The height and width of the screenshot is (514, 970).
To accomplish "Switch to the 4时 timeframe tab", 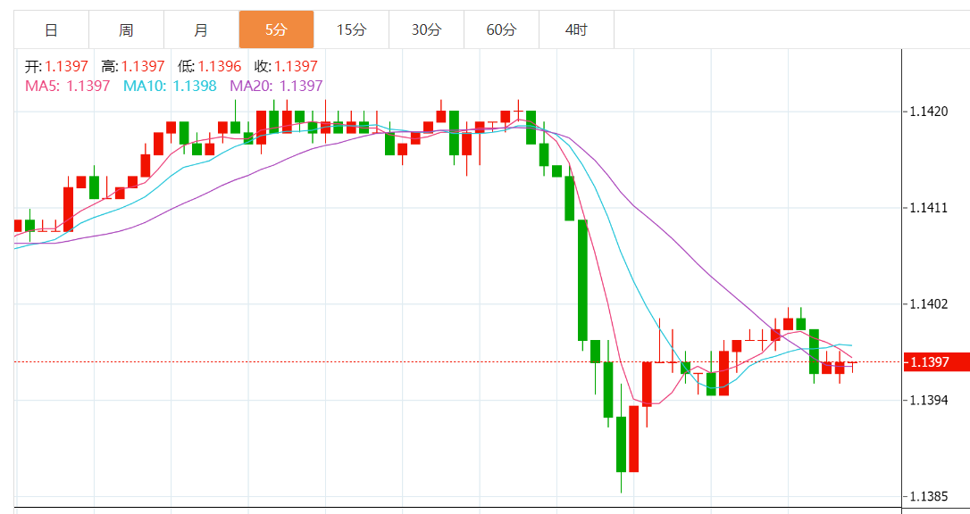I will (x=576, y=29).
